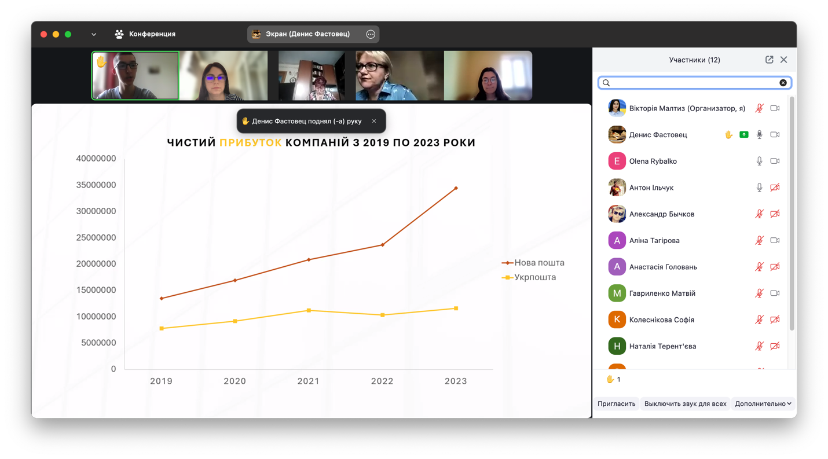Click the Участники (12) panel title
The height and width of the screenshot is (459, 828).
tap(694, 60)
